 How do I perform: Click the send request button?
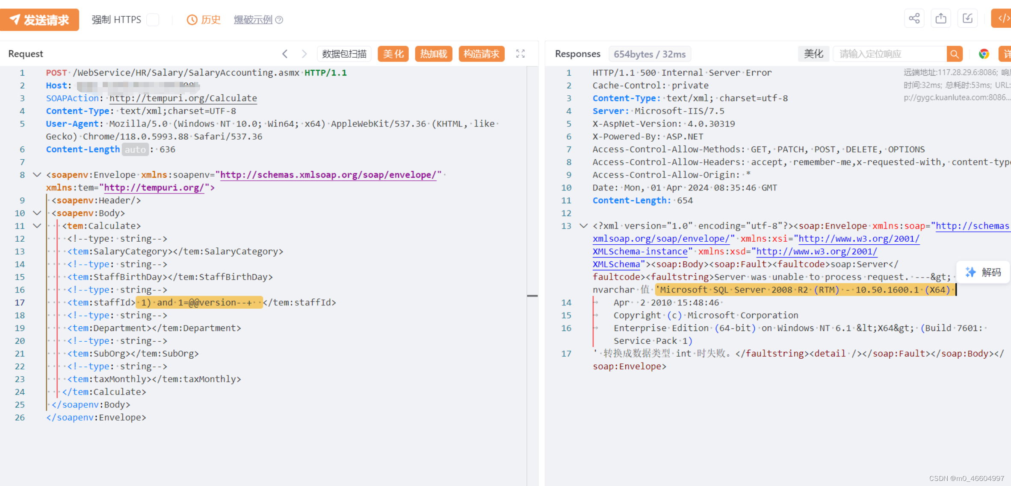tap(39, 20)
